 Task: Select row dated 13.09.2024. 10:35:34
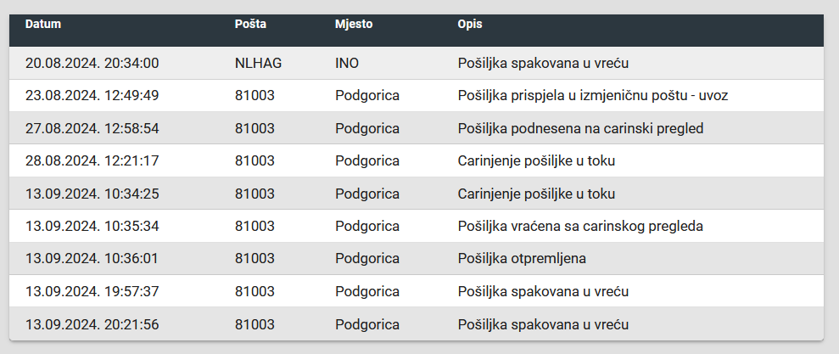pyautogui.click(x=417, y=226)
